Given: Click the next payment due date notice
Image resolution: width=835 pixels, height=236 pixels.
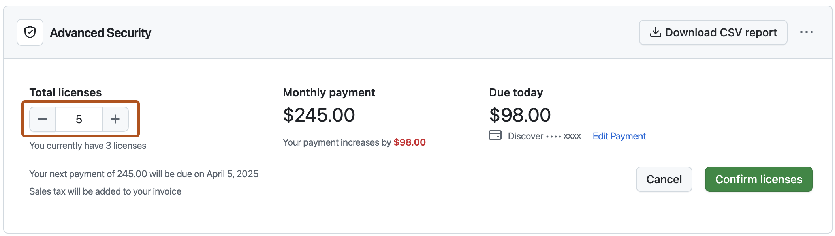Looking at the screenshot, I should click(144, 174).
